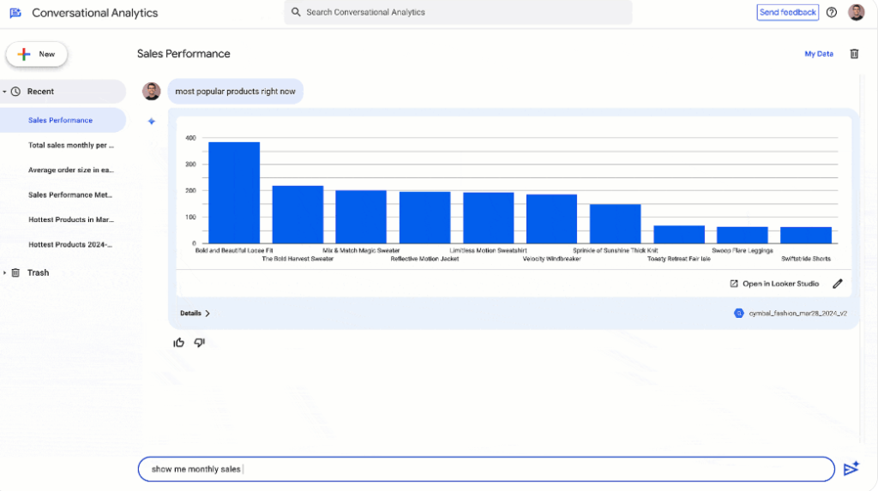This screenshot has width=878, height=491.
Task: Click the Details label
Action: pos(190,314)
